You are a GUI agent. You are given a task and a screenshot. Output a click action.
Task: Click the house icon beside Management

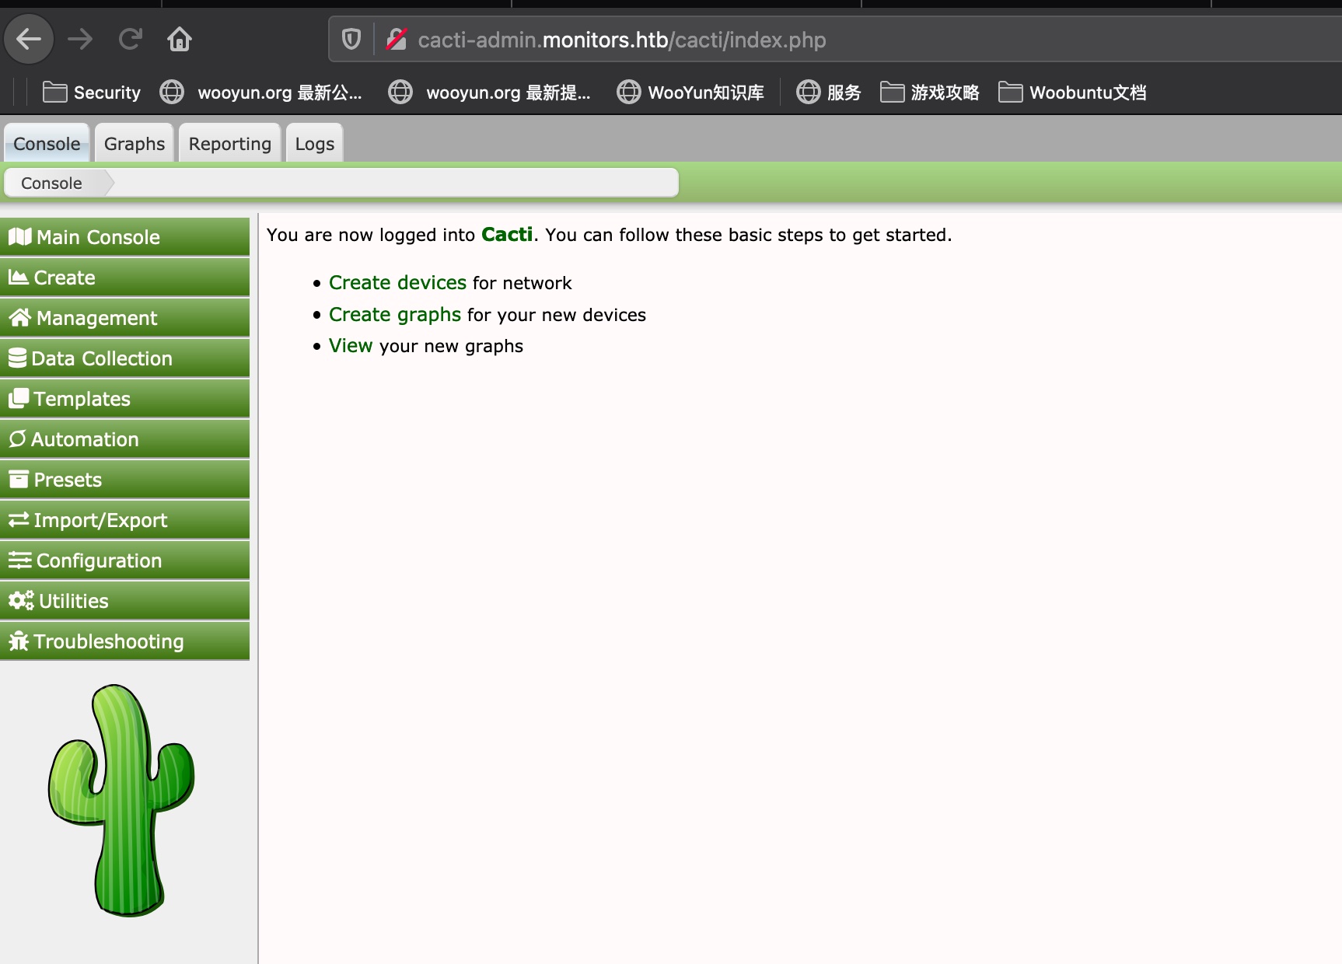point(20,317)
